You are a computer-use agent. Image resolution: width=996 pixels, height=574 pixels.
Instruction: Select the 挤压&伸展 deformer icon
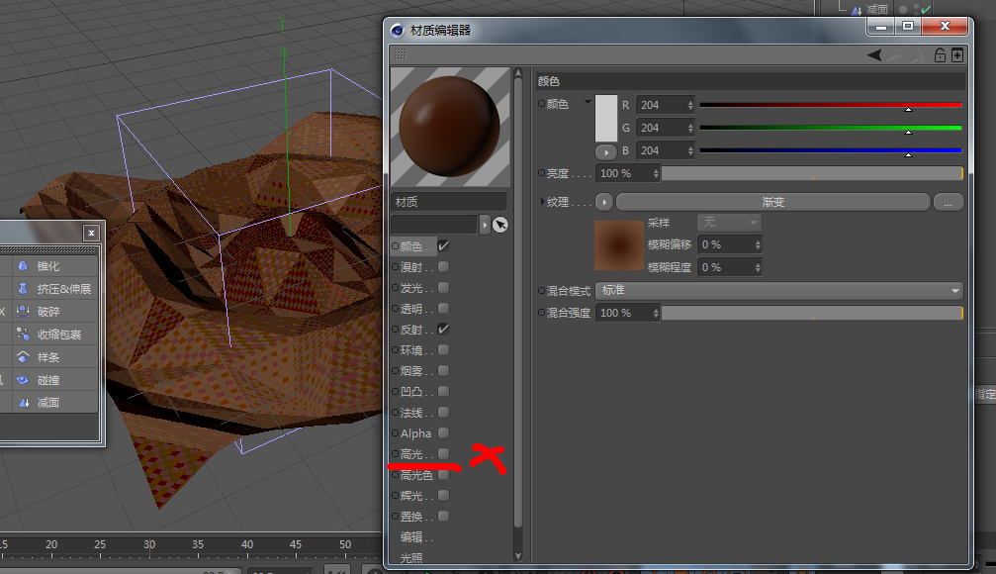[24, 289]
